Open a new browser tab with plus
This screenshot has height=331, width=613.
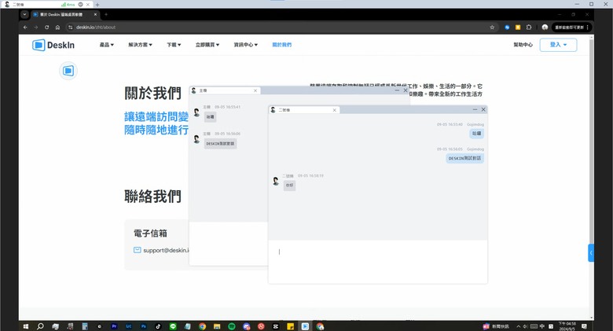click(106, 14)
